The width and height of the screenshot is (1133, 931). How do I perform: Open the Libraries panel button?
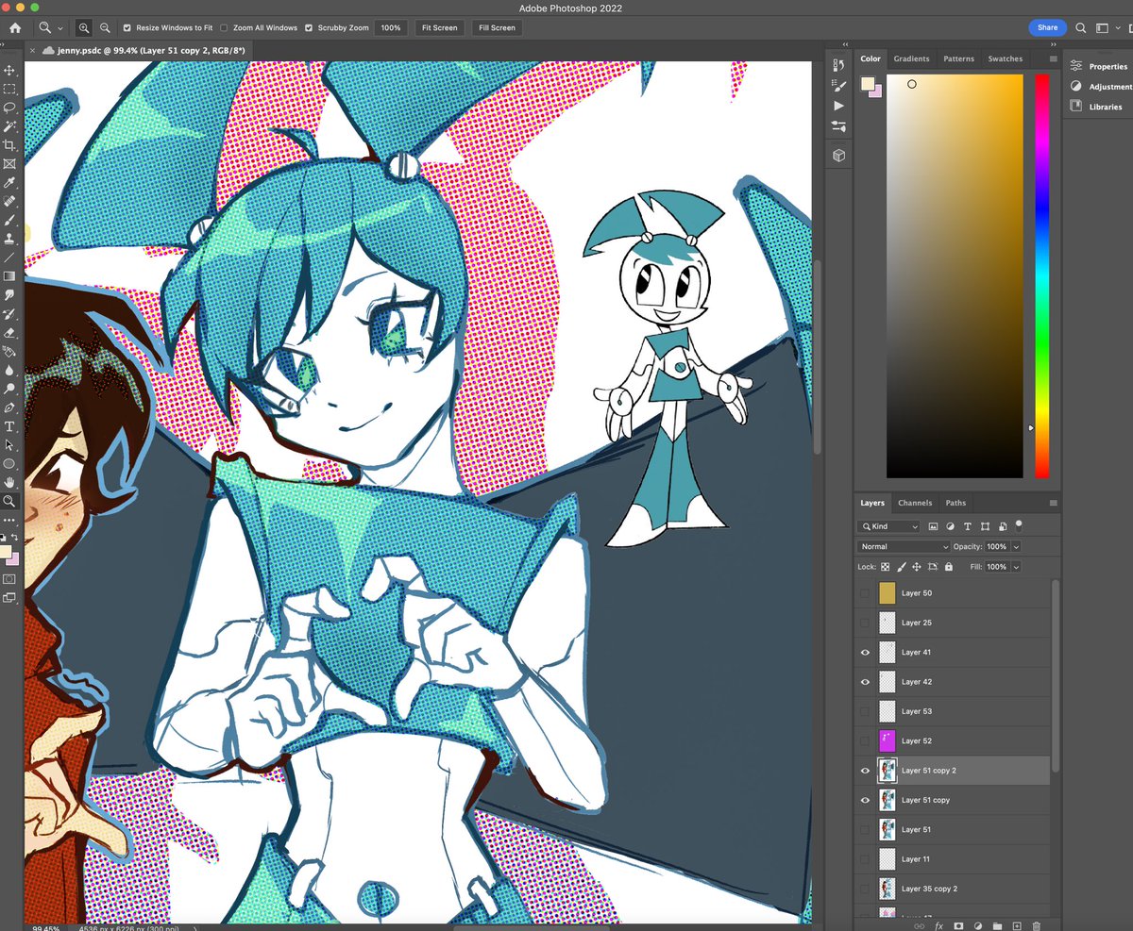[x=1097, y=107]
